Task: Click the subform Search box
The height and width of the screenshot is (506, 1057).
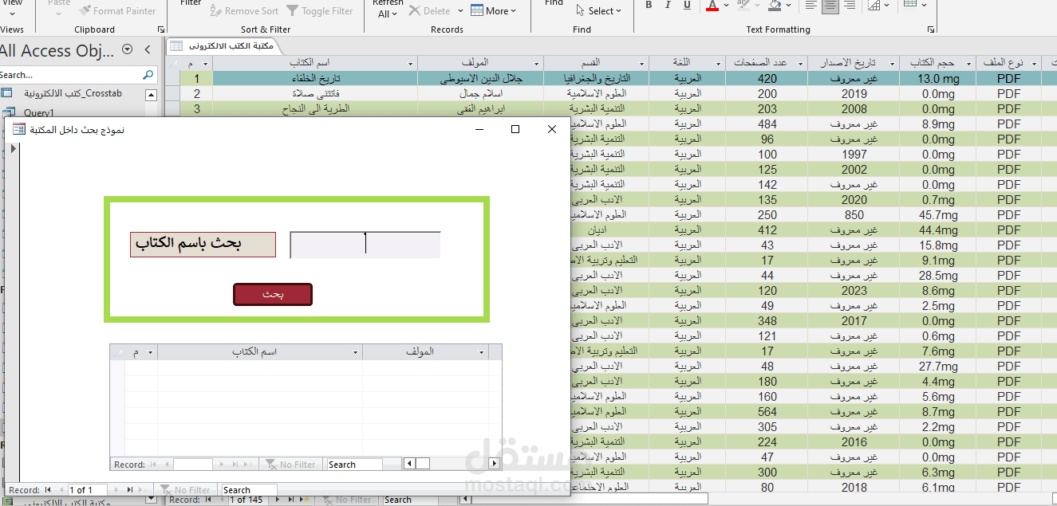Action: coord(354,465)
